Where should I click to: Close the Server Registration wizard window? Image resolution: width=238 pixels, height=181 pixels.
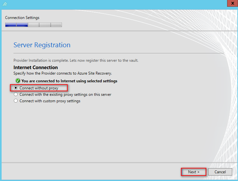(x=232, y=3)
